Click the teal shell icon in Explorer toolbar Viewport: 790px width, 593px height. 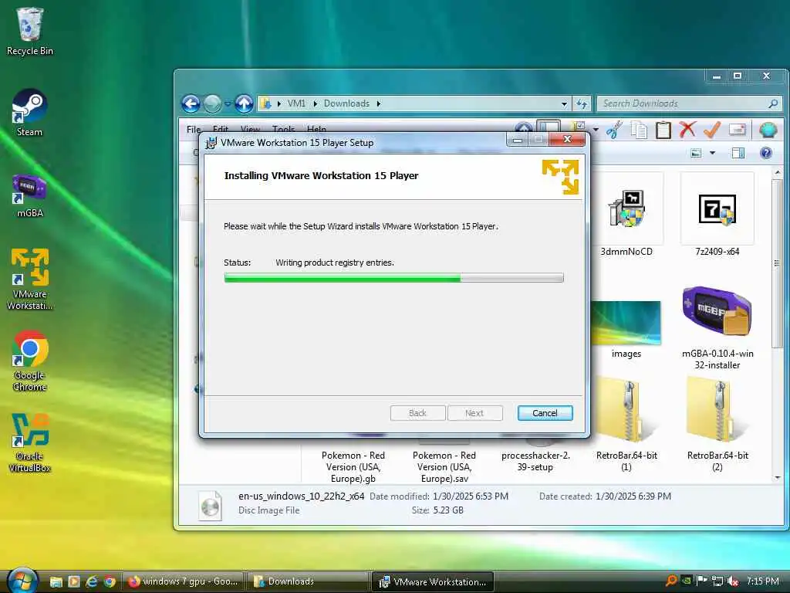[768, 130]
